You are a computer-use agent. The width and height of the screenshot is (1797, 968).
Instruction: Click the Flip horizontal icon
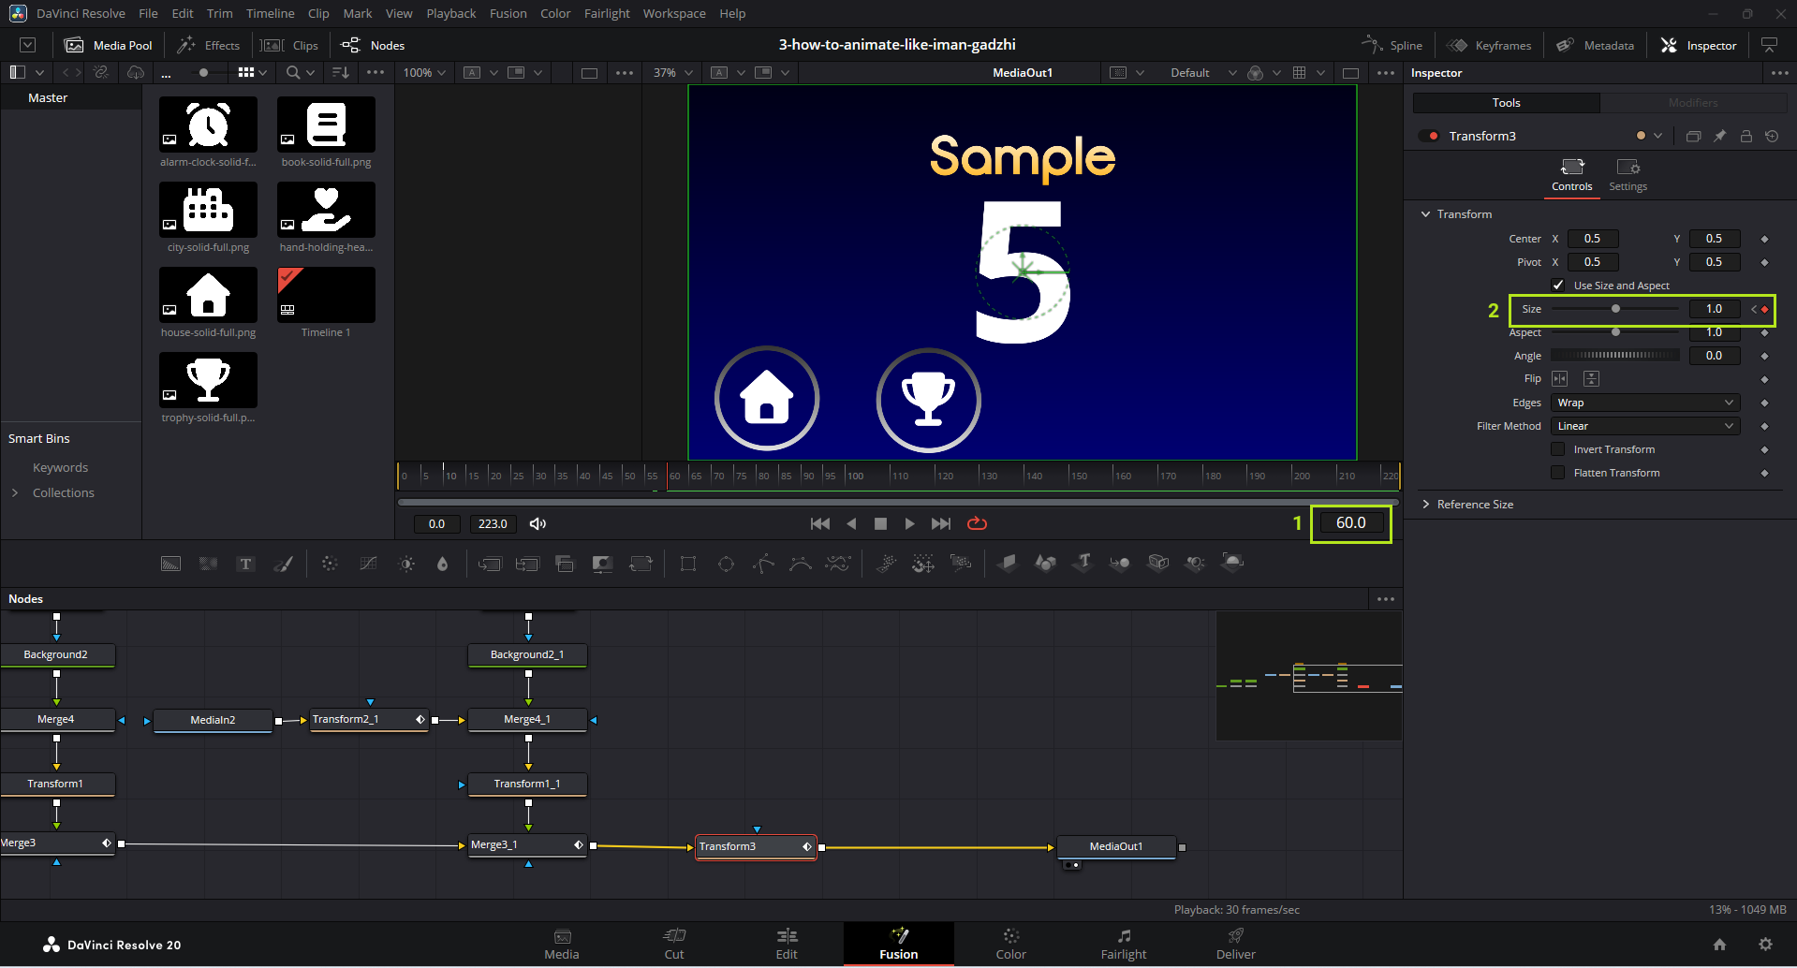[x=1559, y=378]
